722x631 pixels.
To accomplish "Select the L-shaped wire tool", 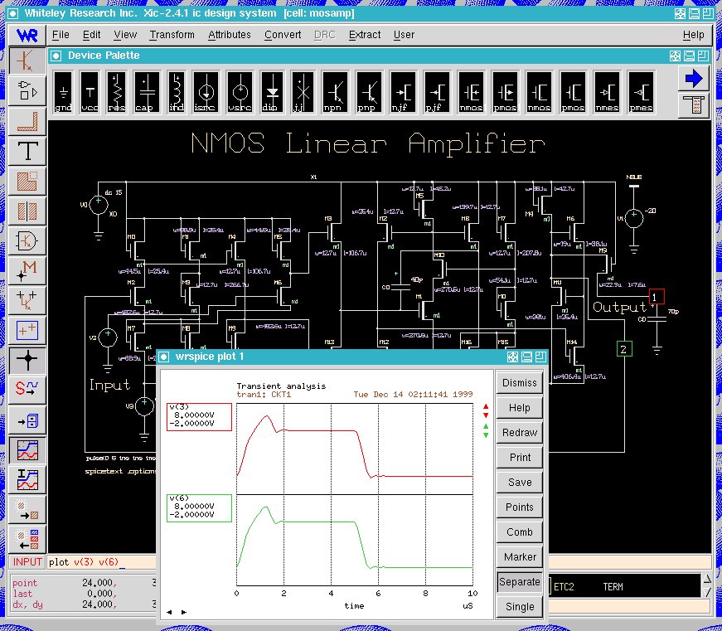I will (x=27, y=121).
